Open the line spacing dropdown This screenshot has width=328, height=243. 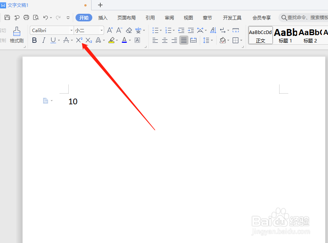click(x=208, y=40)
